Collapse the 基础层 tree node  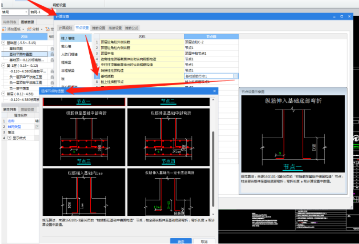point(4,43)
